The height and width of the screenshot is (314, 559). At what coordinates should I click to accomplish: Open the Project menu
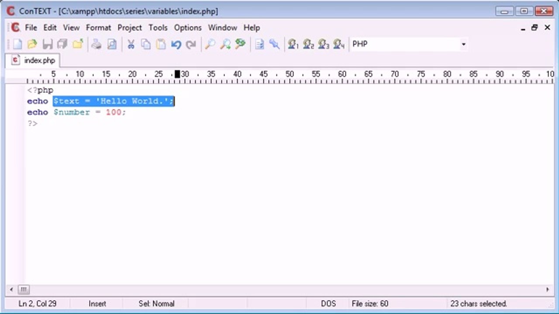130,27
